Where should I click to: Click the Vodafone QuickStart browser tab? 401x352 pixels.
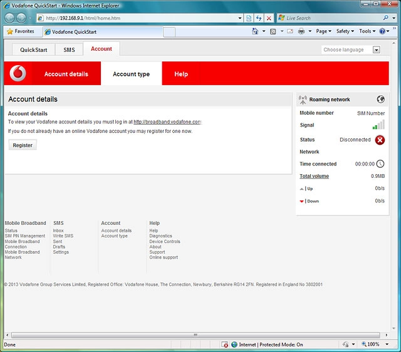103,32
